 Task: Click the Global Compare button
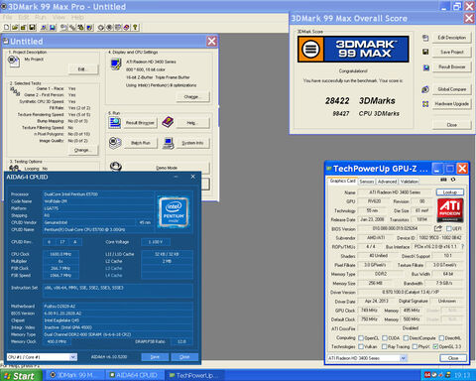[x=451, y=89]
